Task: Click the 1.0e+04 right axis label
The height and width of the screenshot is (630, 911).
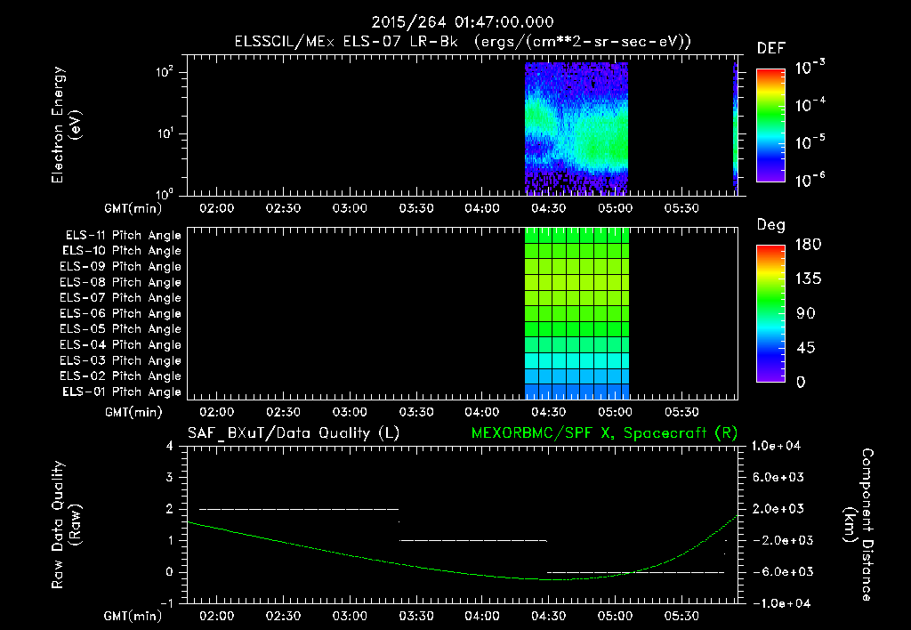Action: (776, 446)
